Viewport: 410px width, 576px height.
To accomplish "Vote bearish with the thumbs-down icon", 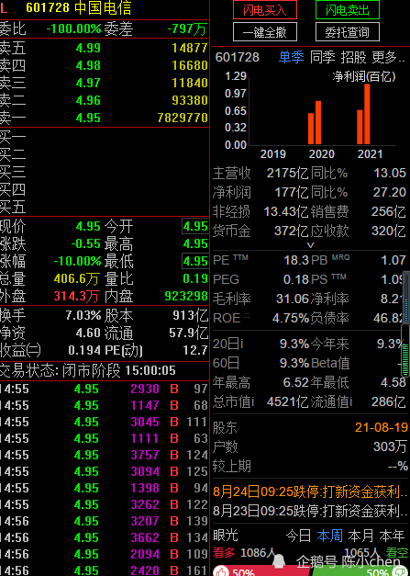I will pos(399,571).
